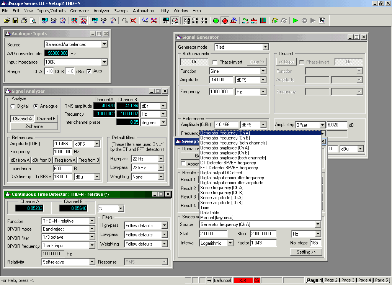392x285 pixels.
Task: Open the RMS amplitude dBr units dropdown
Action: tap(163, 106)
